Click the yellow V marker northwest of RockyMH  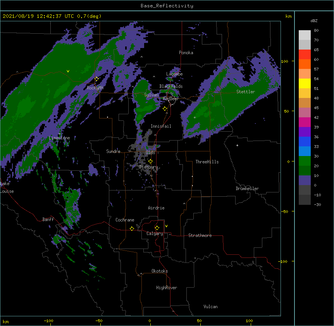(x=68, y=71)
